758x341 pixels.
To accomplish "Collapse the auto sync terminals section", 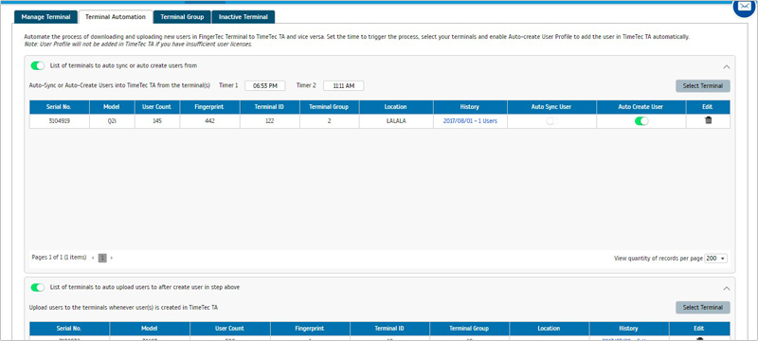I will [x=726, y=66].
